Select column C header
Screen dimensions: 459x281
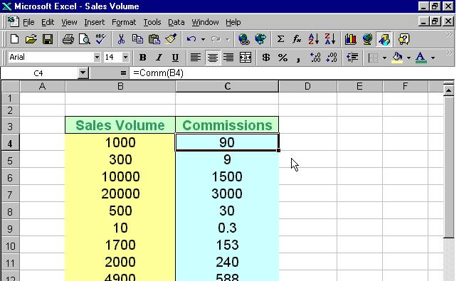pos(227,86)
